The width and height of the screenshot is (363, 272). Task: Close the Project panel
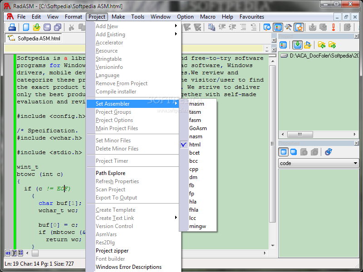click(x=357, y=36)
